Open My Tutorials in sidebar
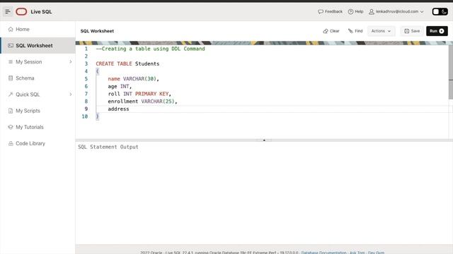 coord(38,127)
